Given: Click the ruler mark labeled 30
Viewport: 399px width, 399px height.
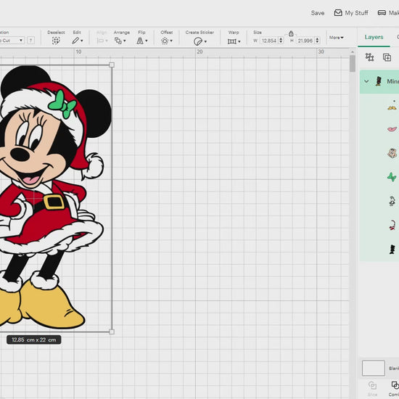Looking at the screenshot, I should [321, 52].
